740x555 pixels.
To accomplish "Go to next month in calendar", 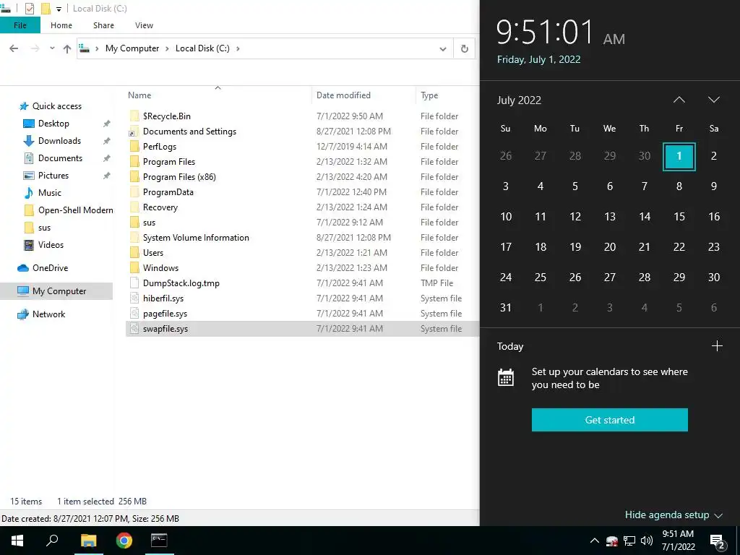I will point(713,100).
